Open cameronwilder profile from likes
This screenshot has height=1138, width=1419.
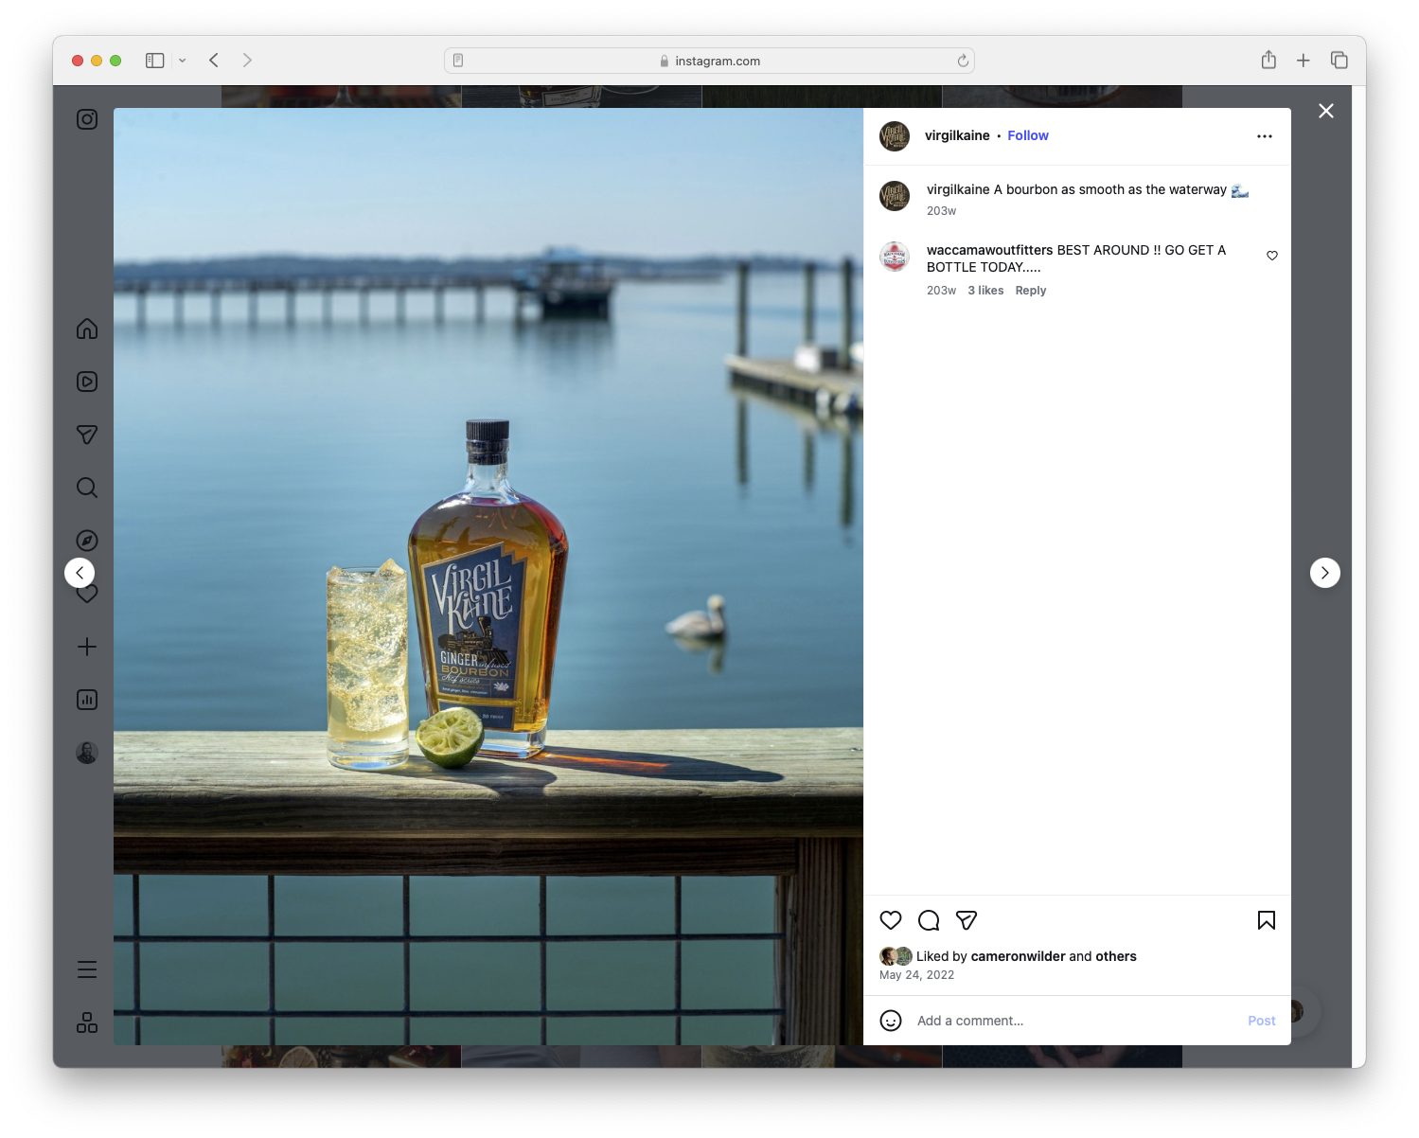(1019, 956)
